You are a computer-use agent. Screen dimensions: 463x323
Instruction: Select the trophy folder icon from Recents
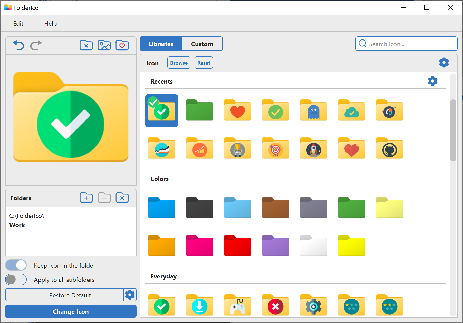tap(237, 148)
